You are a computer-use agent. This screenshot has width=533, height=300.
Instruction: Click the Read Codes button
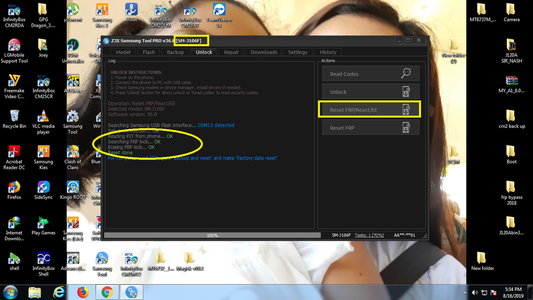click(371, 74)
